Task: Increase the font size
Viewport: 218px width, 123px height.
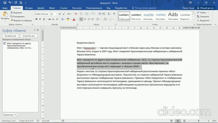Action: click(x=60, y=14)
